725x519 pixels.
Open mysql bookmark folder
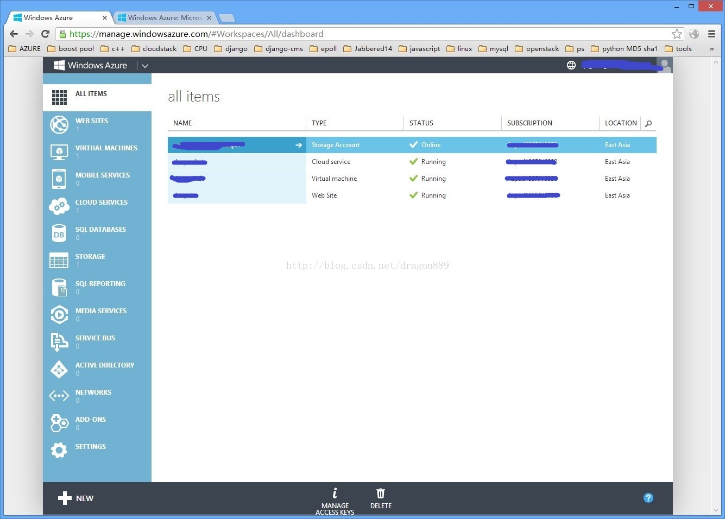coord(493,49)
